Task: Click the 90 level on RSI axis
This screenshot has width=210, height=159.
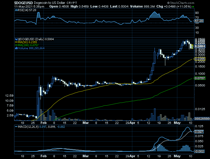Action: click(x=197, y=13)
